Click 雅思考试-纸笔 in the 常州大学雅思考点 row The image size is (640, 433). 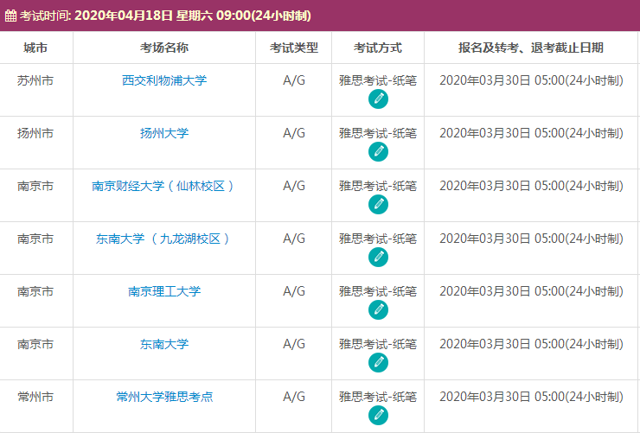(x=378, y=397)
